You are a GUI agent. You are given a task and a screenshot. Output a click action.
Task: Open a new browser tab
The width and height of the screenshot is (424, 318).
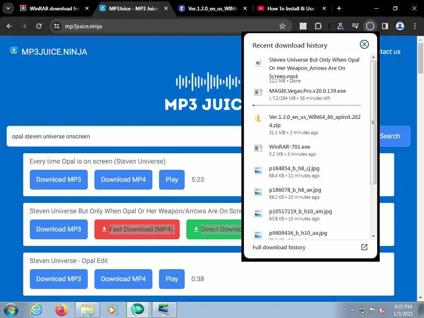click(x=339, y=9)
